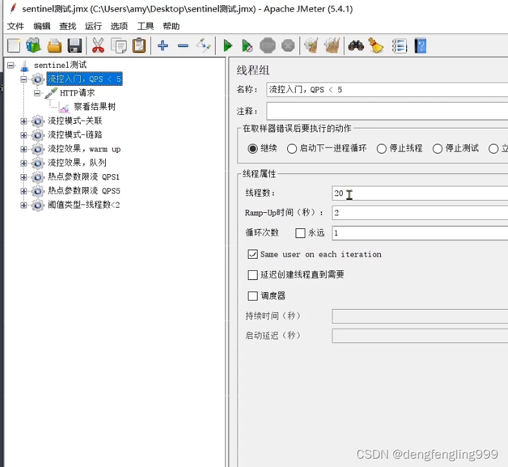Open the 帮助 menu
Screen dimensions: 508x467
tap(171, 26)
